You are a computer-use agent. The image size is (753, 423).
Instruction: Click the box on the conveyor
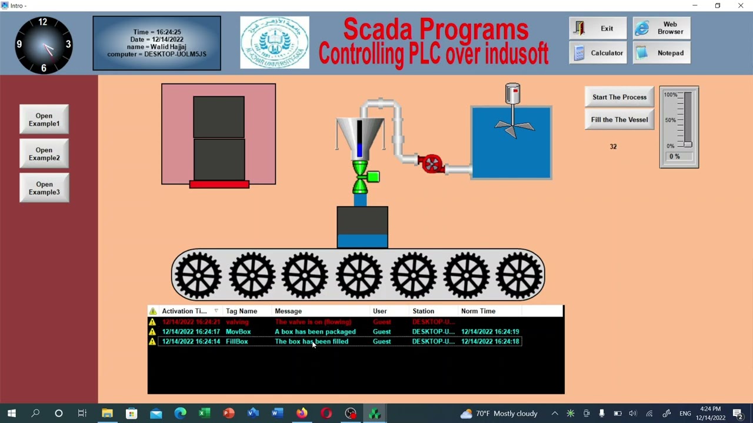point(362,227)
